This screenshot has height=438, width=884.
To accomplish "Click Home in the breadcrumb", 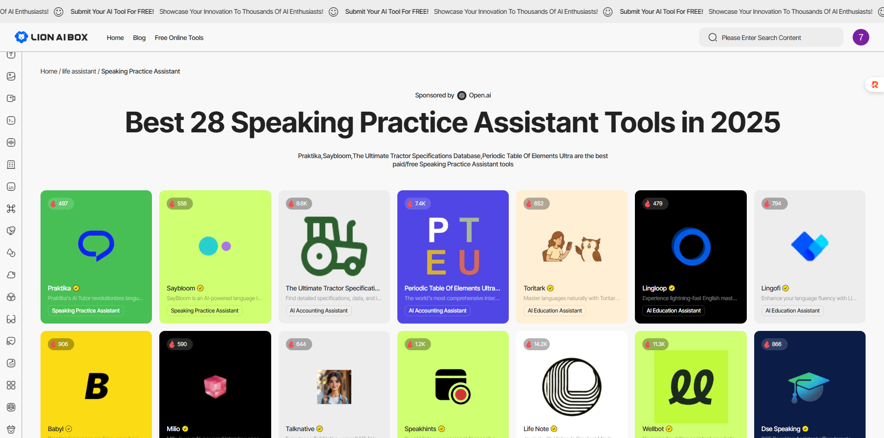I will click(x=49, y=71).
